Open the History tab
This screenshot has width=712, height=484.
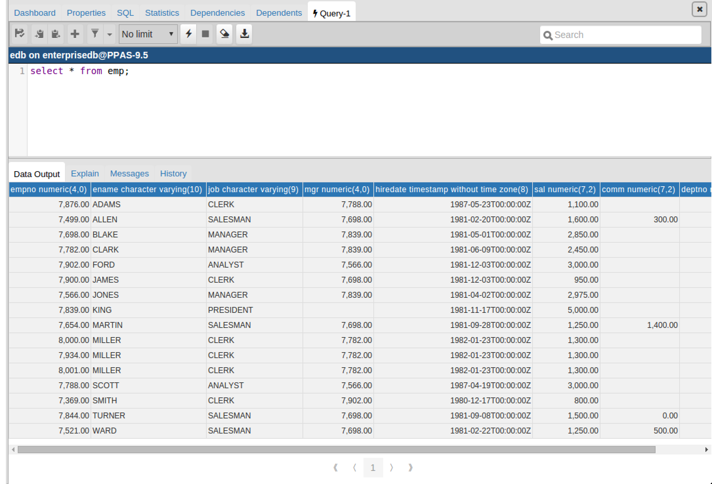173,173
